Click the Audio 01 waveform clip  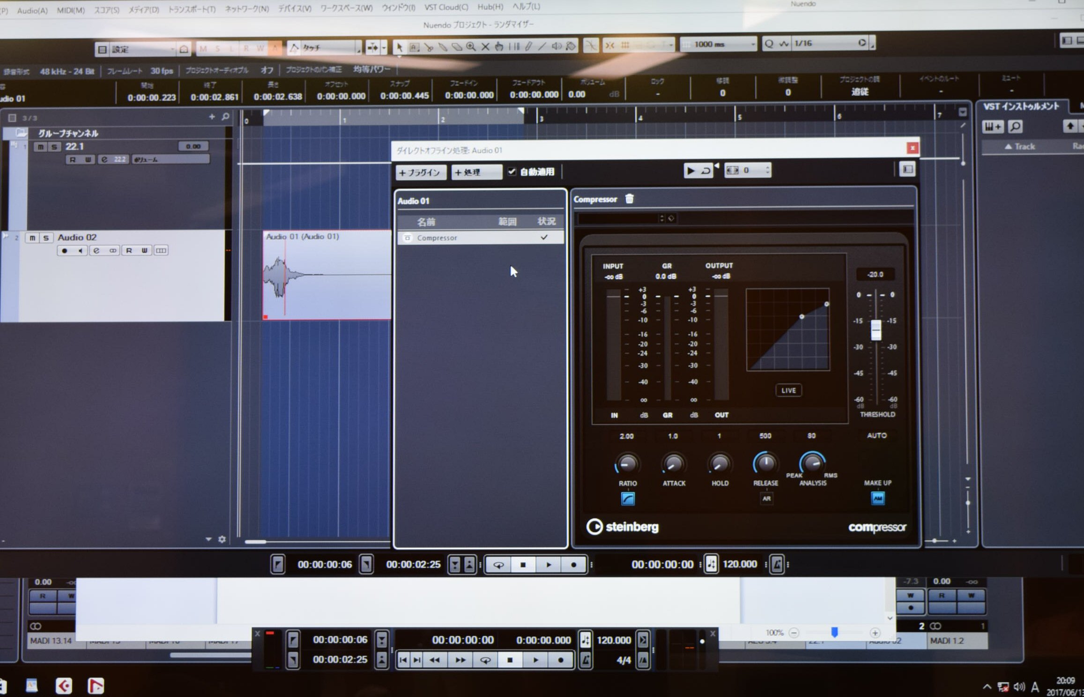tap(327, 276)
